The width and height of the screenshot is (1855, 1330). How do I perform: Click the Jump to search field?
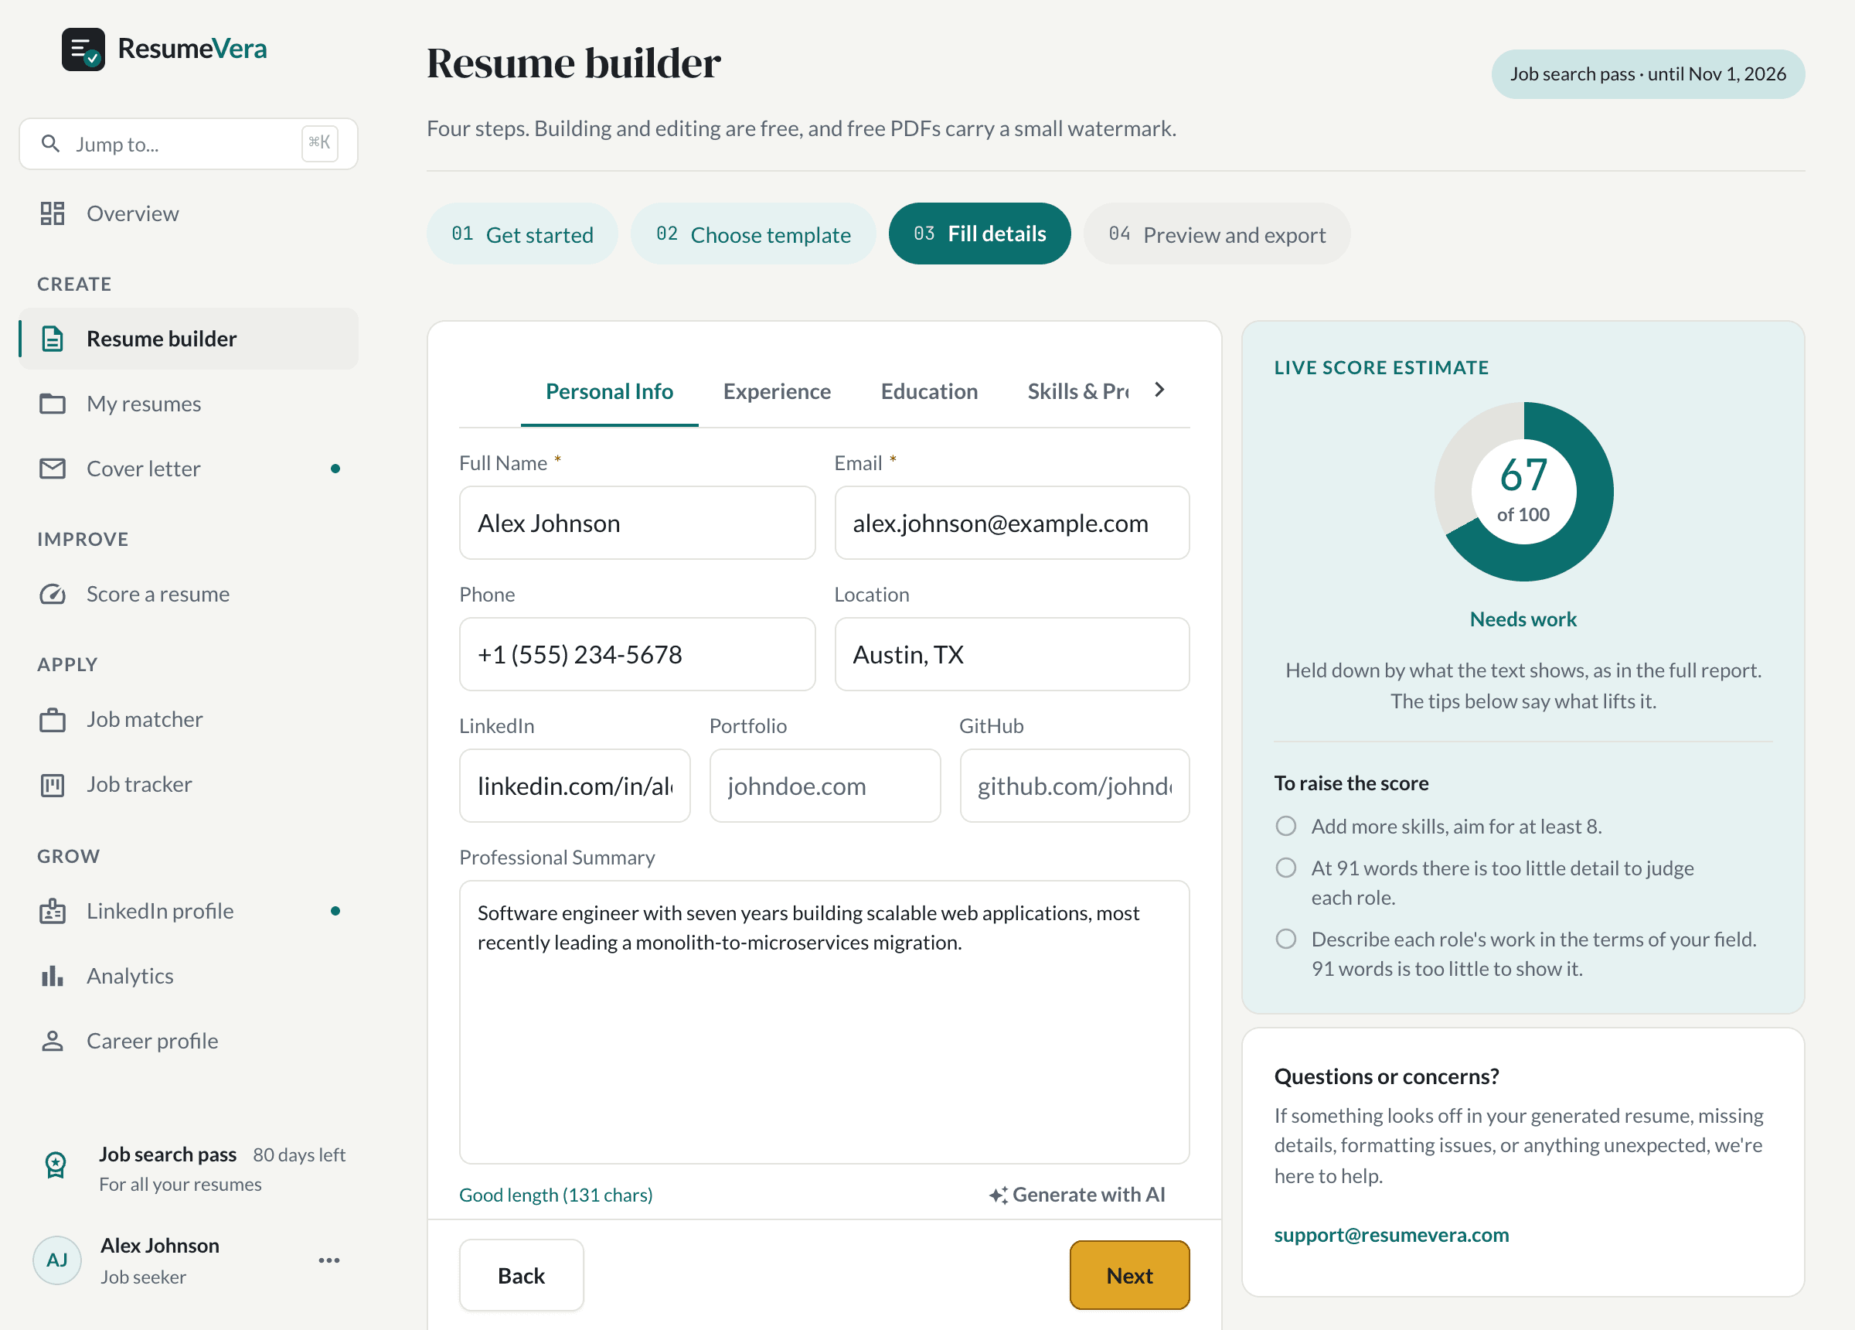[188, 143]
